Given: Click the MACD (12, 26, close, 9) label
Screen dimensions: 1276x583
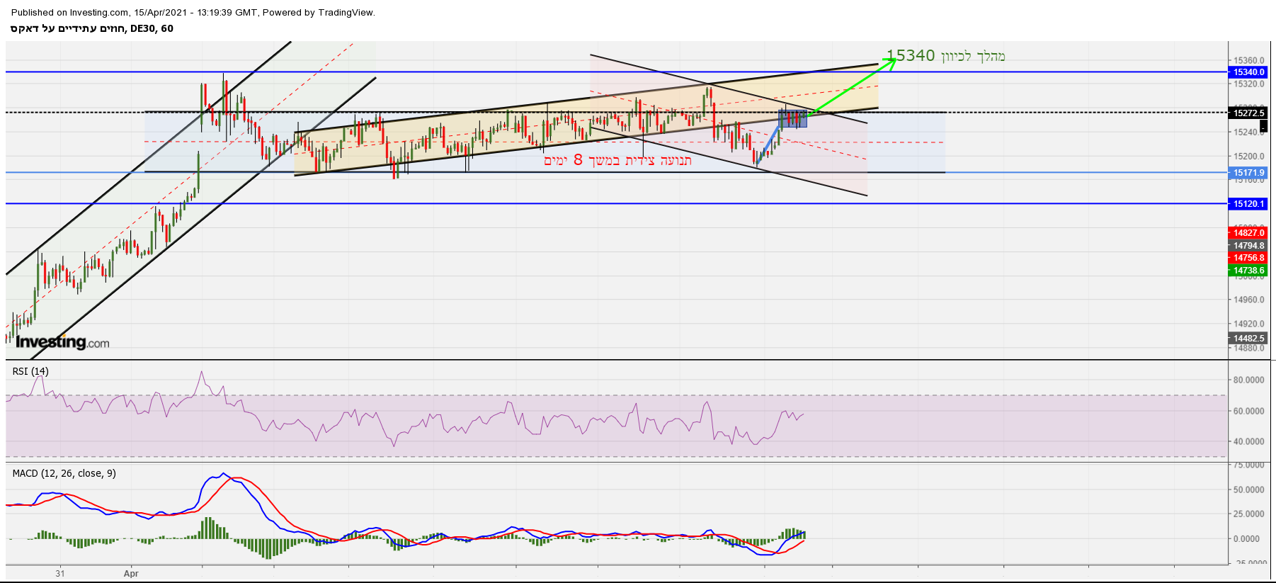Looking at the screenshot, I should [64, 473].
